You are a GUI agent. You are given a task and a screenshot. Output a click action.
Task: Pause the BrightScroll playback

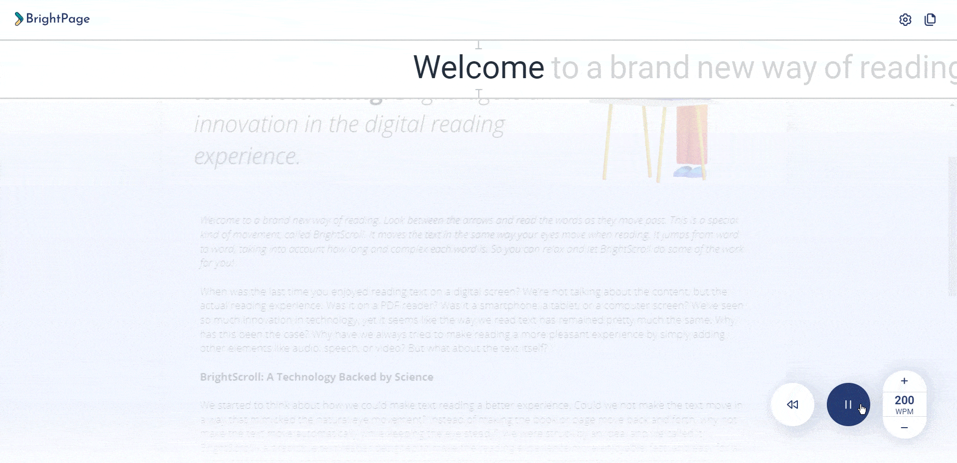(848, 404)
